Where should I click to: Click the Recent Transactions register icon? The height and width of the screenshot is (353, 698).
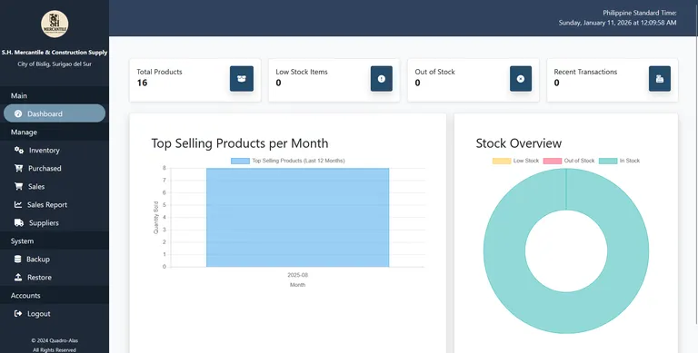660,79
